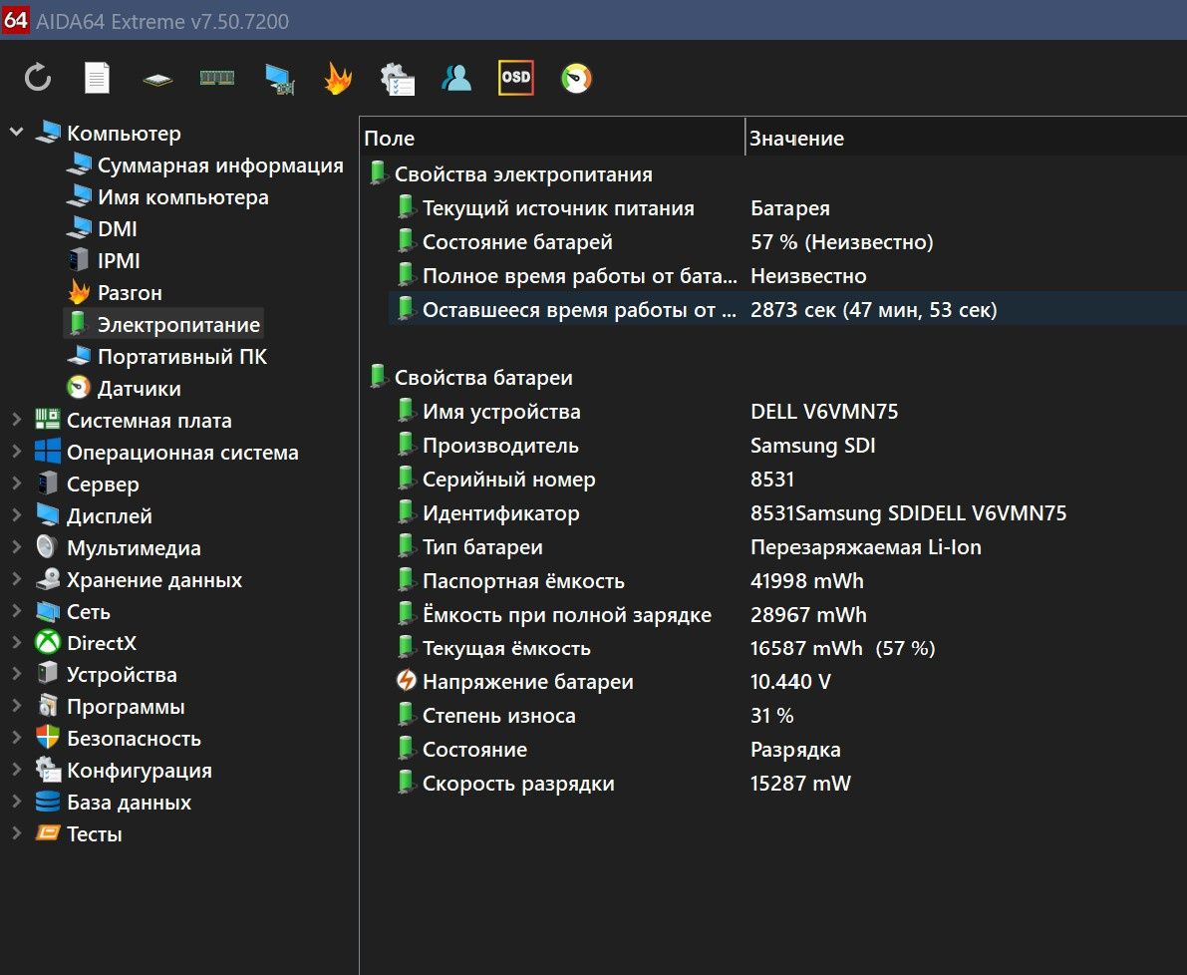Screen dimensions: 1187x975
Task: Launch the stability test flame icon
Action: [338, 78]
